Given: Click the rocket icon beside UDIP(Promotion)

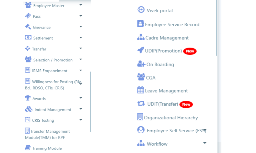Looking at the screenshot, I should click(141, 50).
